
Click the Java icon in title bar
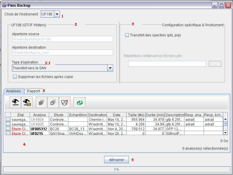pos(4,5)
